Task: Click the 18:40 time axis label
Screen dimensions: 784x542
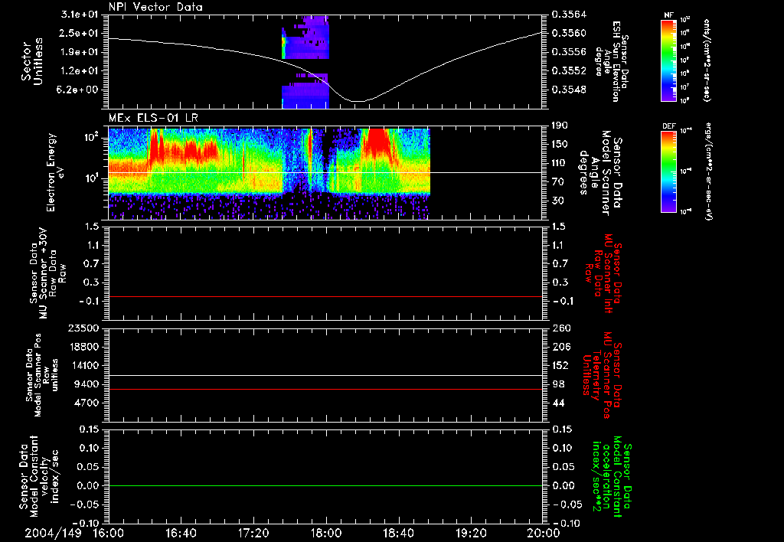Action: [x=398, y=533]
